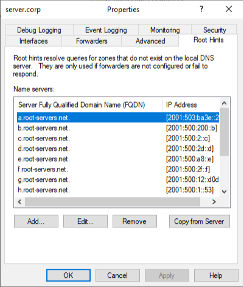
Task: Click the list's scroll down arrow
Action: [224, 192]
